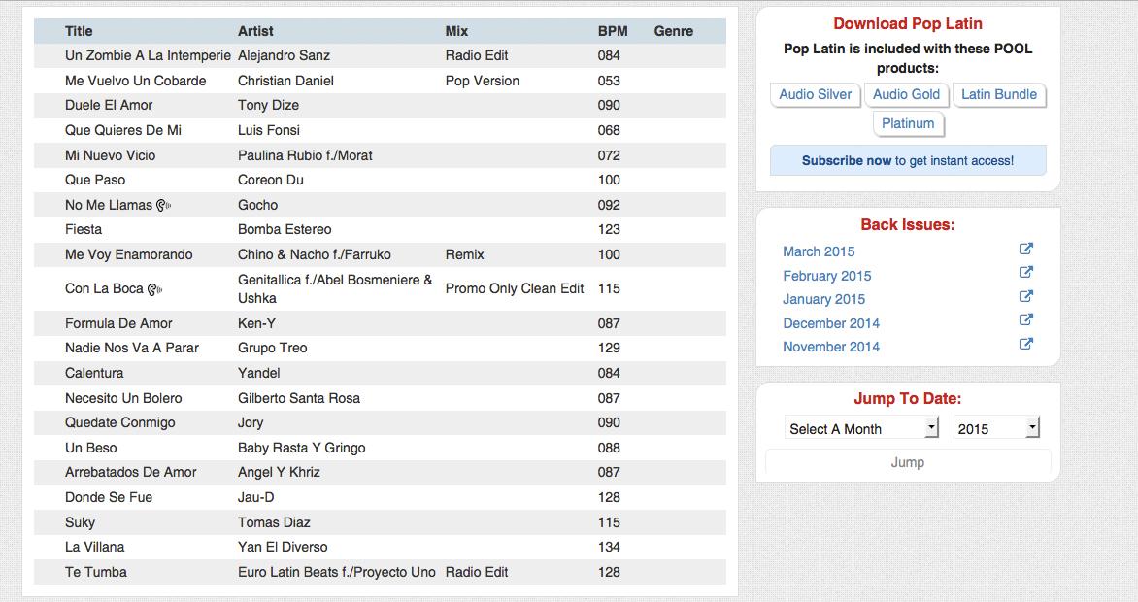Open November 2014 external link icon
This screenshot has height=602, width=1138.
1025,344
